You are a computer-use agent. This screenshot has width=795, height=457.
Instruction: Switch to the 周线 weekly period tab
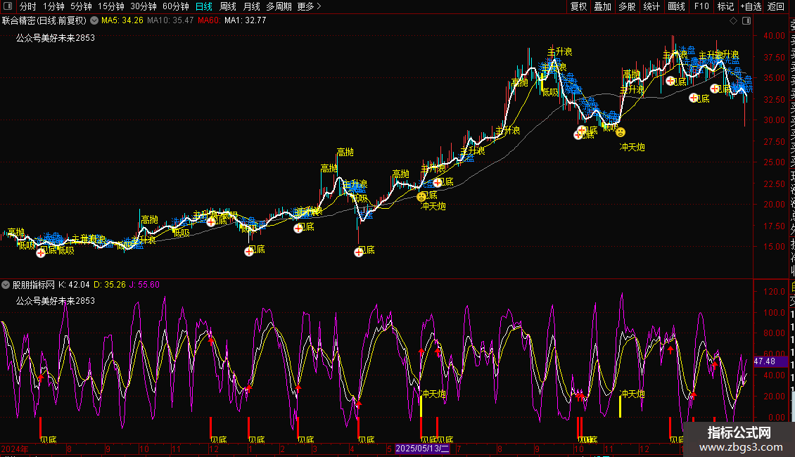point(228,6)
